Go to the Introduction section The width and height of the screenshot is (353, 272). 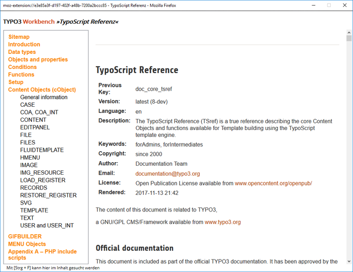coord(24,45)
